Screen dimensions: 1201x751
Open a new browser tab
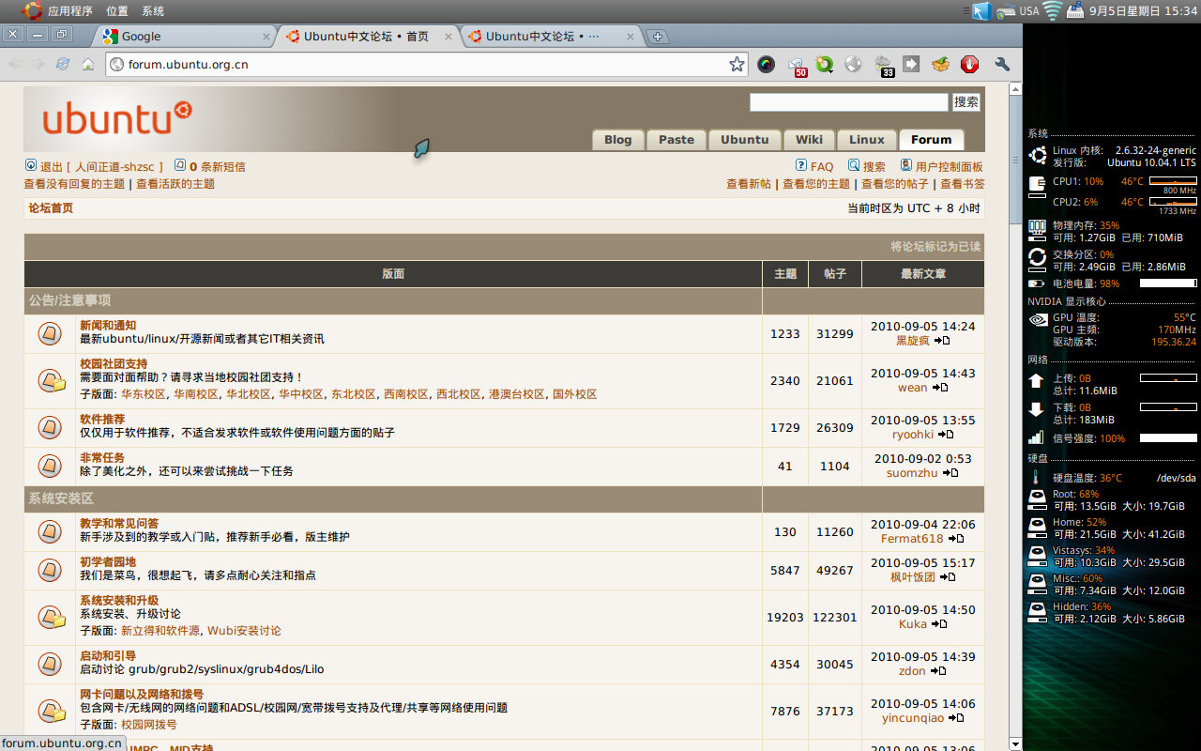click(x=658, y=37)
